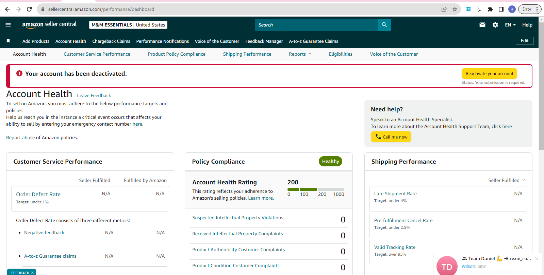Click the bookmark flag icon
Screen dimensions: 544x275
[8, 41]
